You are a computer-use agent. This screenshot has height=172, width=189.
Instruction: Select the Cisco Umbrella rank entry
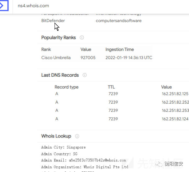tap(56, 58)
